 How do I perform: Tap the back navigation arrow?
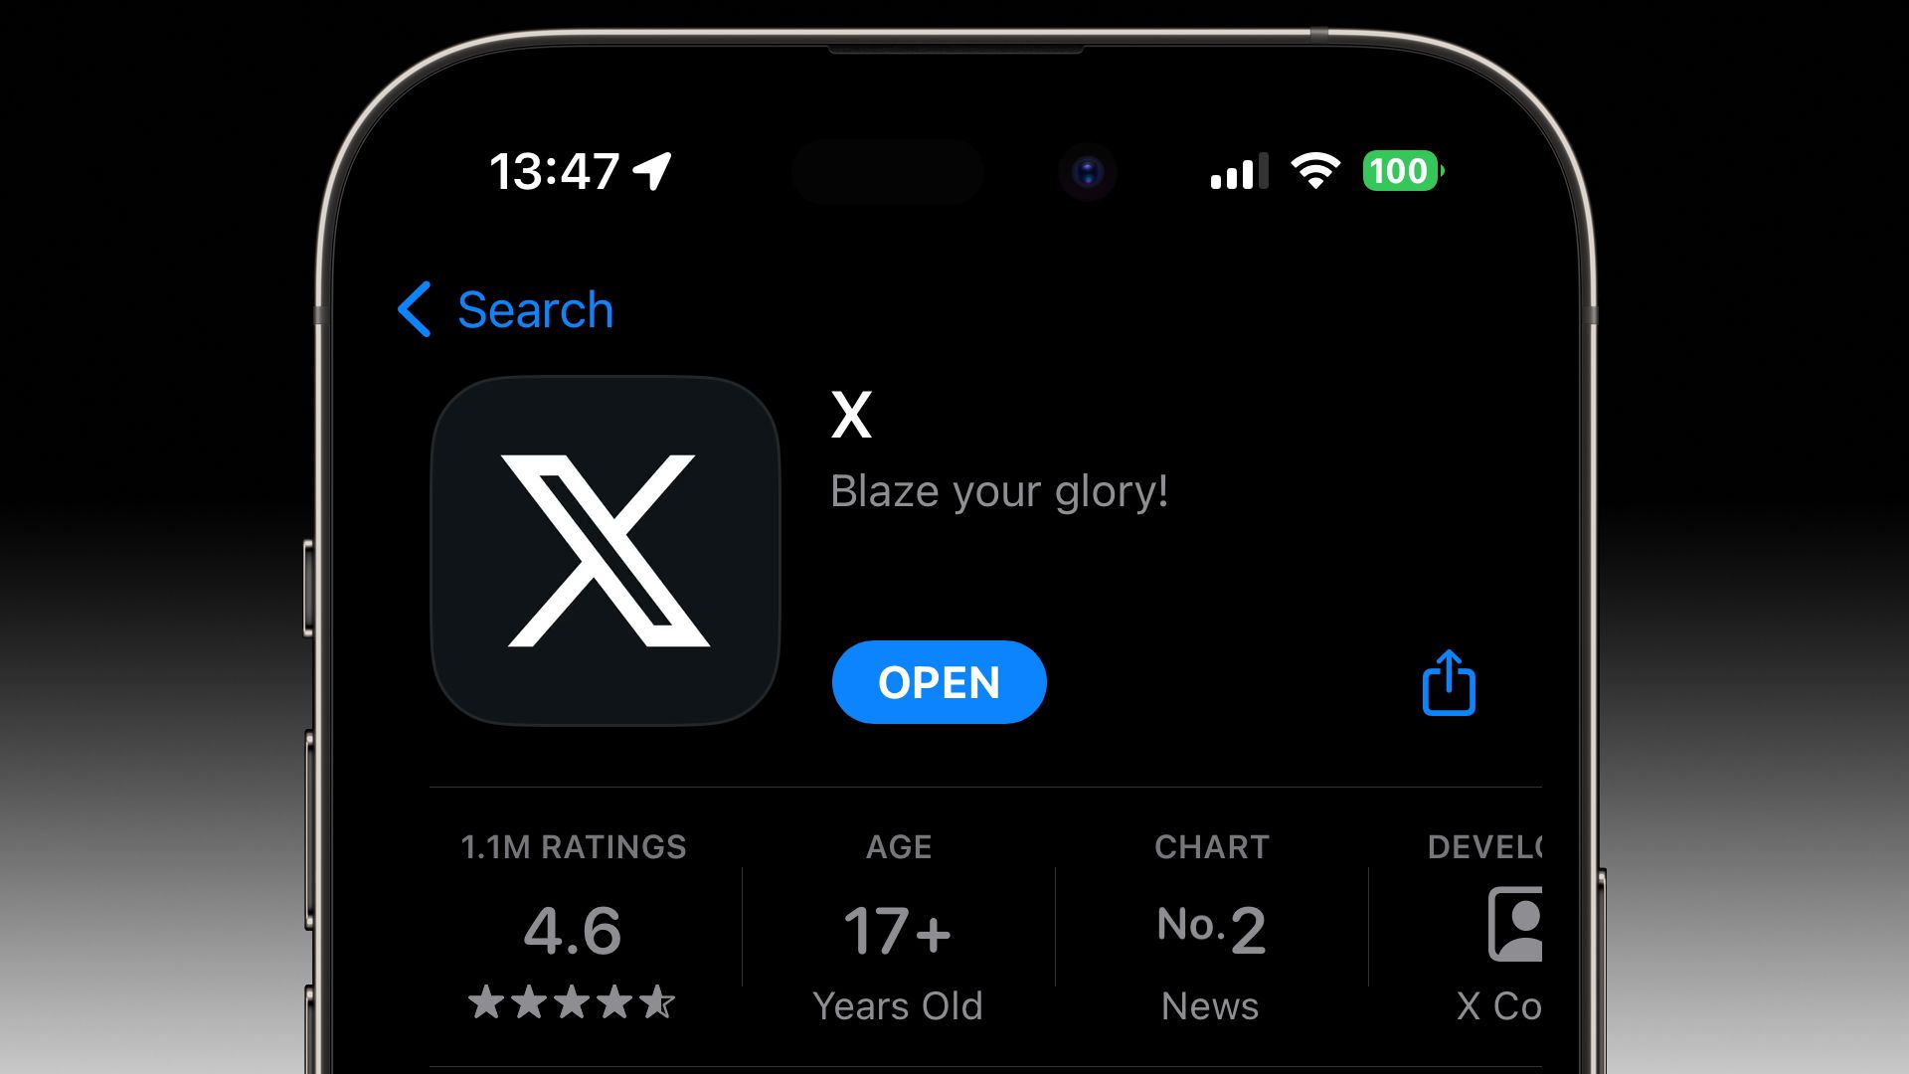(415, 308)
